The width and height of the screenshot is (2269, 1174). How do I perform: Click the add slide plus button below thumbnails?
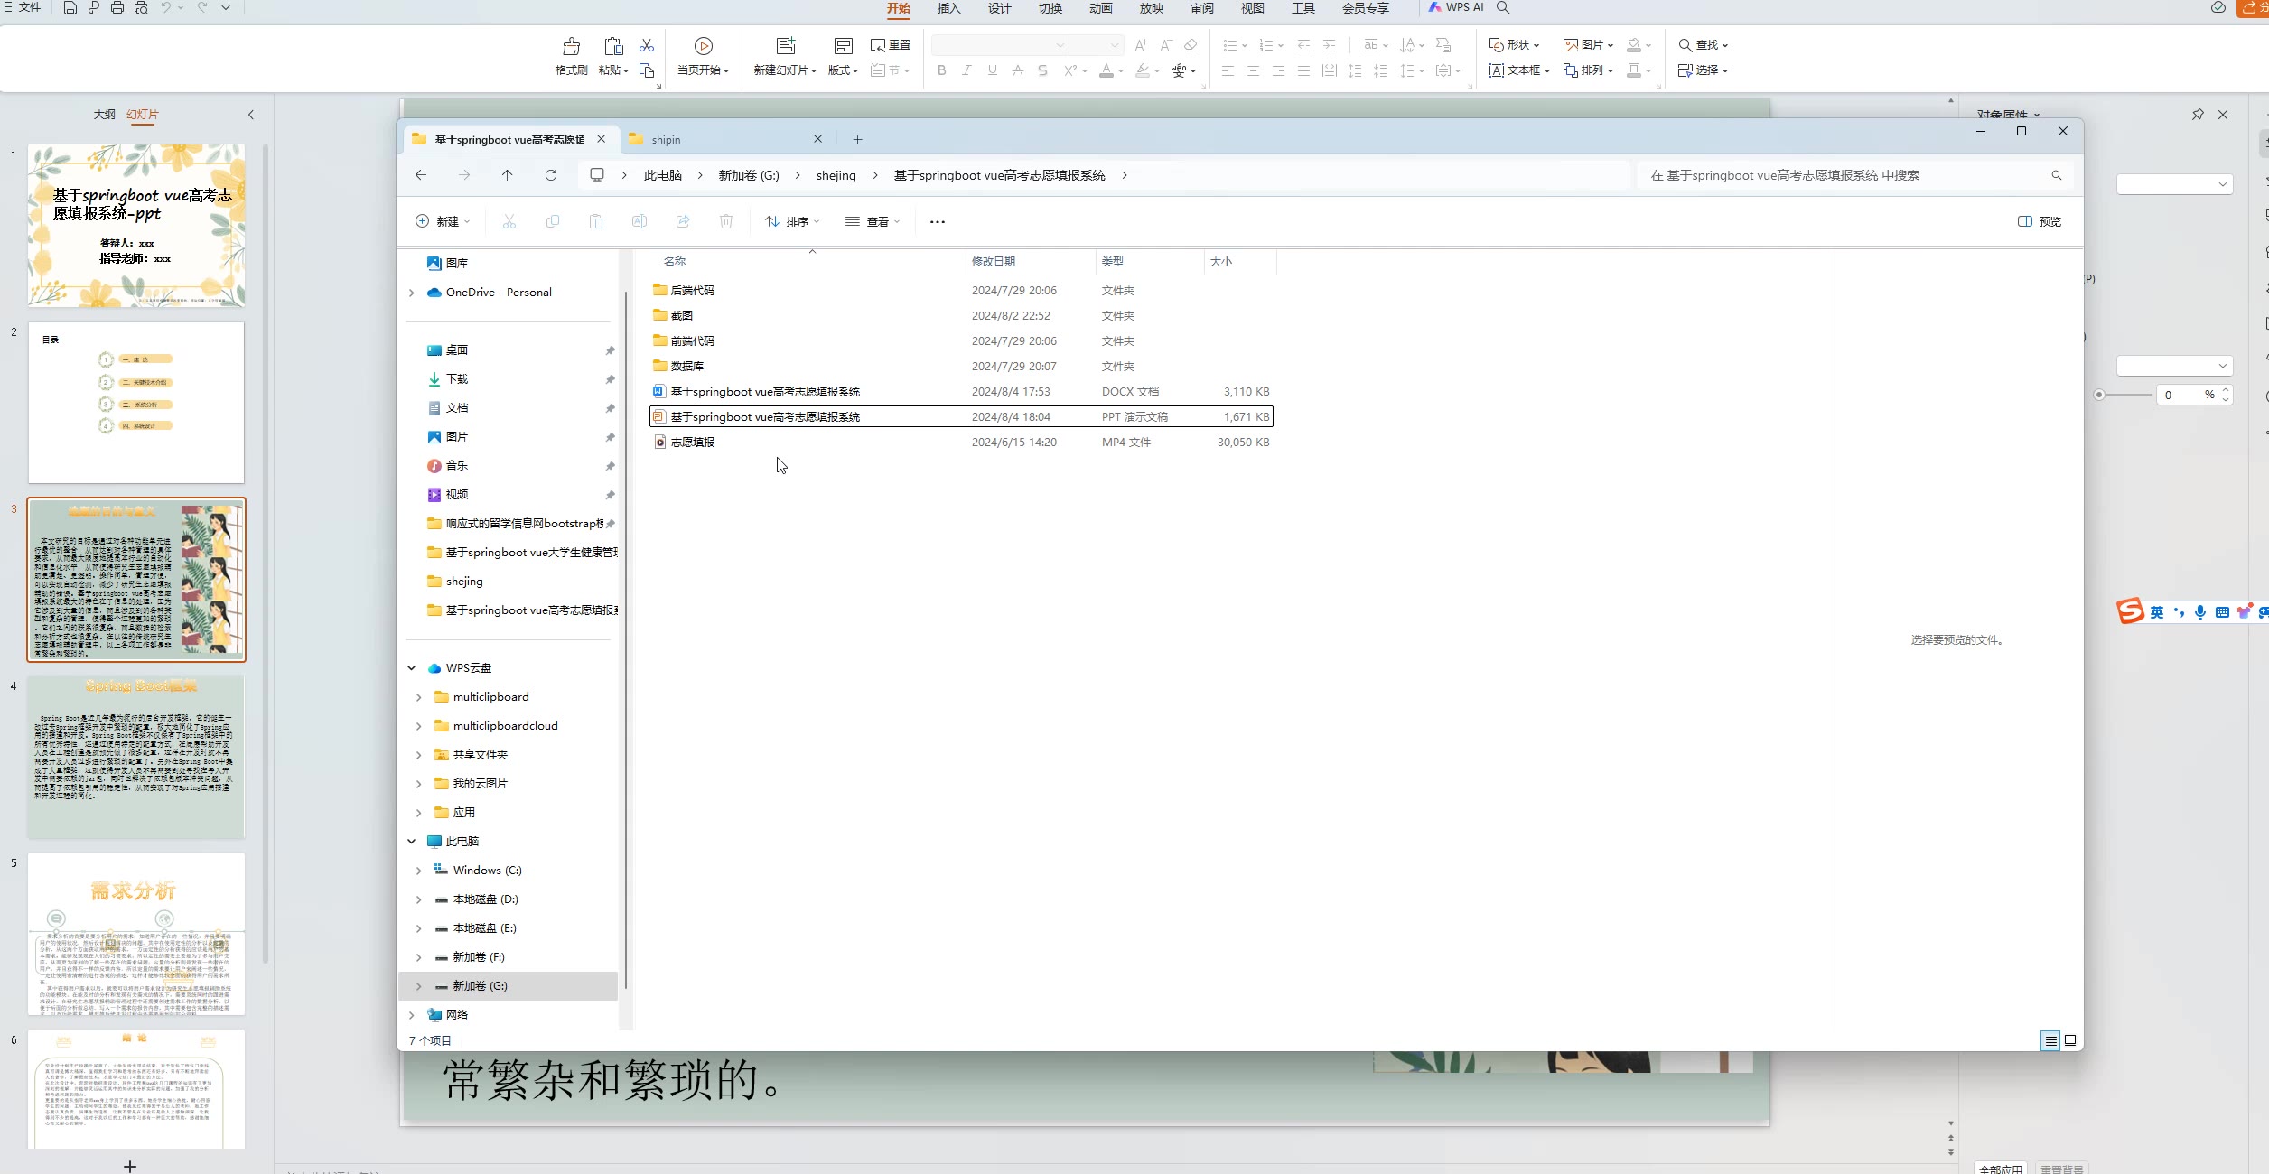tap(130, 1166)
